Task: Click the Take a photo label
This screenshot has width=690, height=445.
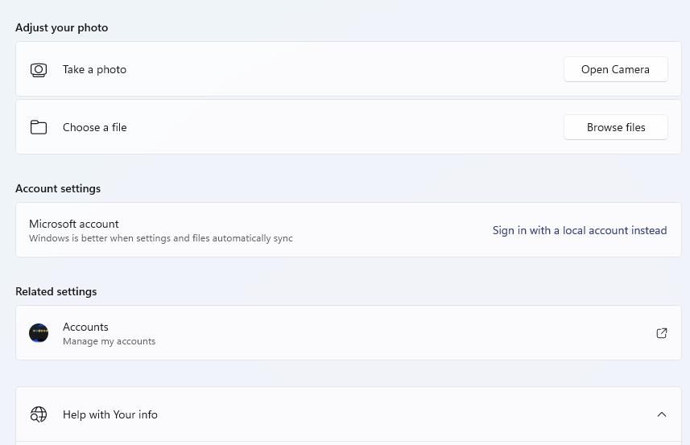Action: click(94, 69)
